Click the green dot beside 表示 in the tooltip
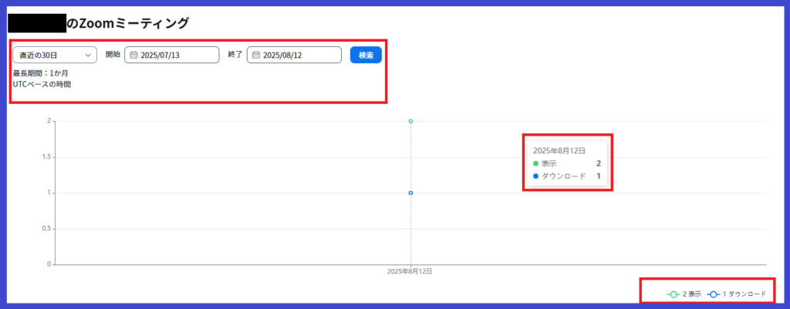 (x=536, y=163)
